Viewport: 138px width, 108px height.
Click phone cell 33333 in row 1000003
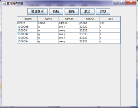[x=89, y=38]
